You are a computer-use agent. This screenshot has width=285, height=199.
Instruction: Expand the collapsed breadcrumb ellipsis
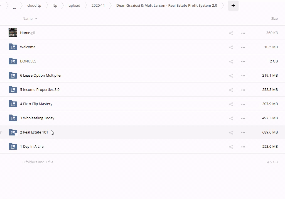pos(14,7)
